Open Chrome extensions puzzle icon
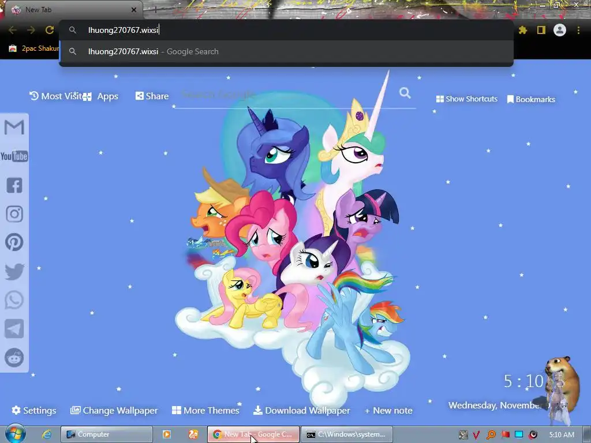The image size is (591, 443). pyautogui.click(x=523, y=30)
